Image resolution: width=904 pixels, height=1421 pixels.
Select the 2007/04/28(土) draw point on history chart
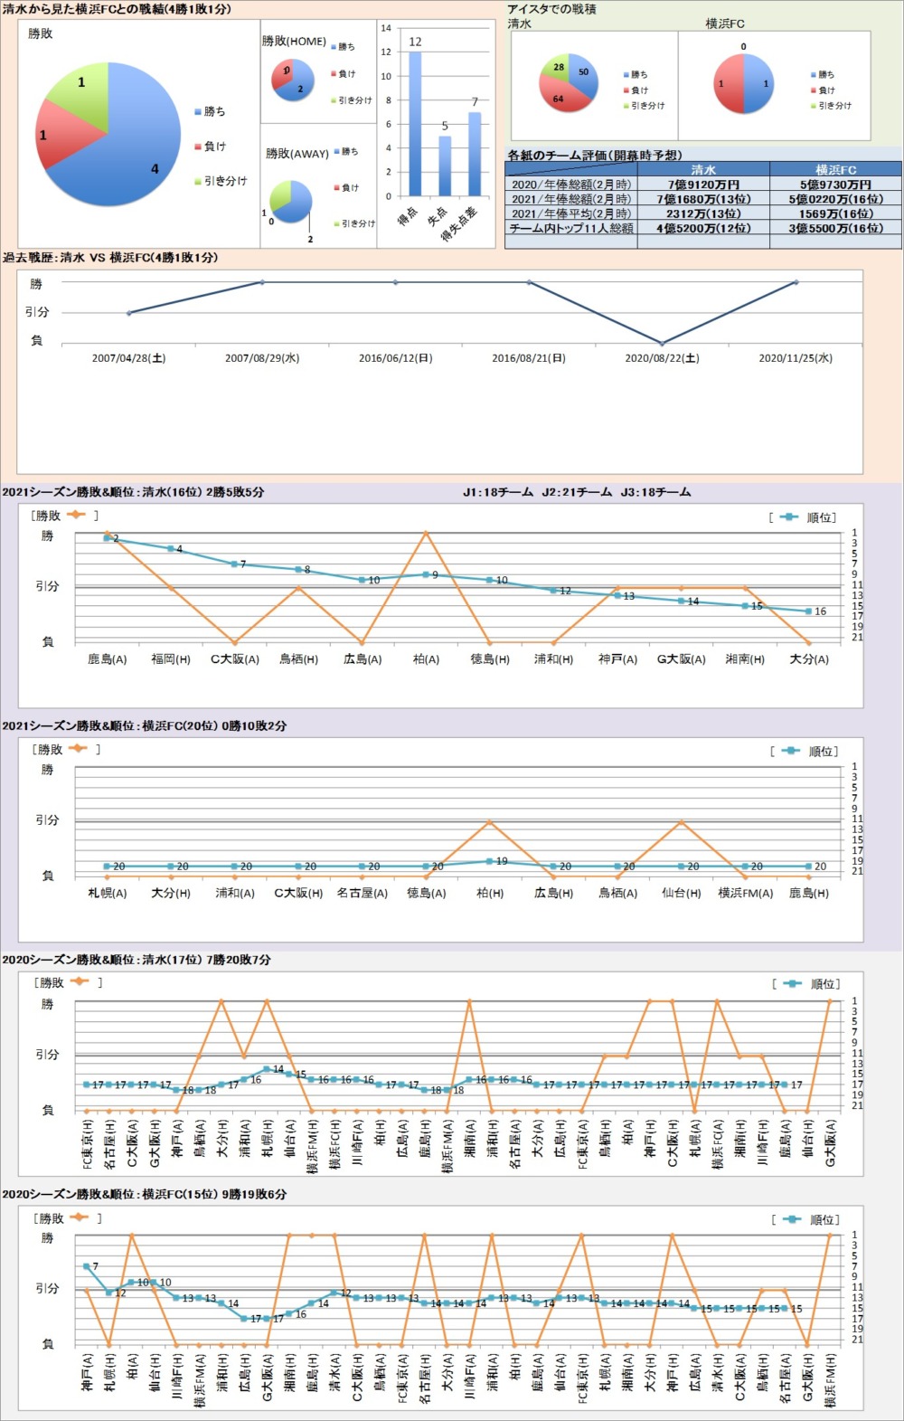click(x=128, y=313)
